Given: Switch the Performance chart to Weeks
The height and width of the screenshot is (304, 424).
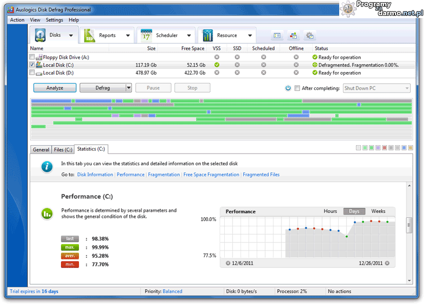Looking at the screenshot, I should [378, 211].
